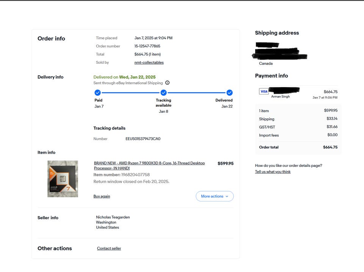The height and width of the screenshot is (272, 364).
Task: Click the Shipping address heading
Action: (277, 33)
